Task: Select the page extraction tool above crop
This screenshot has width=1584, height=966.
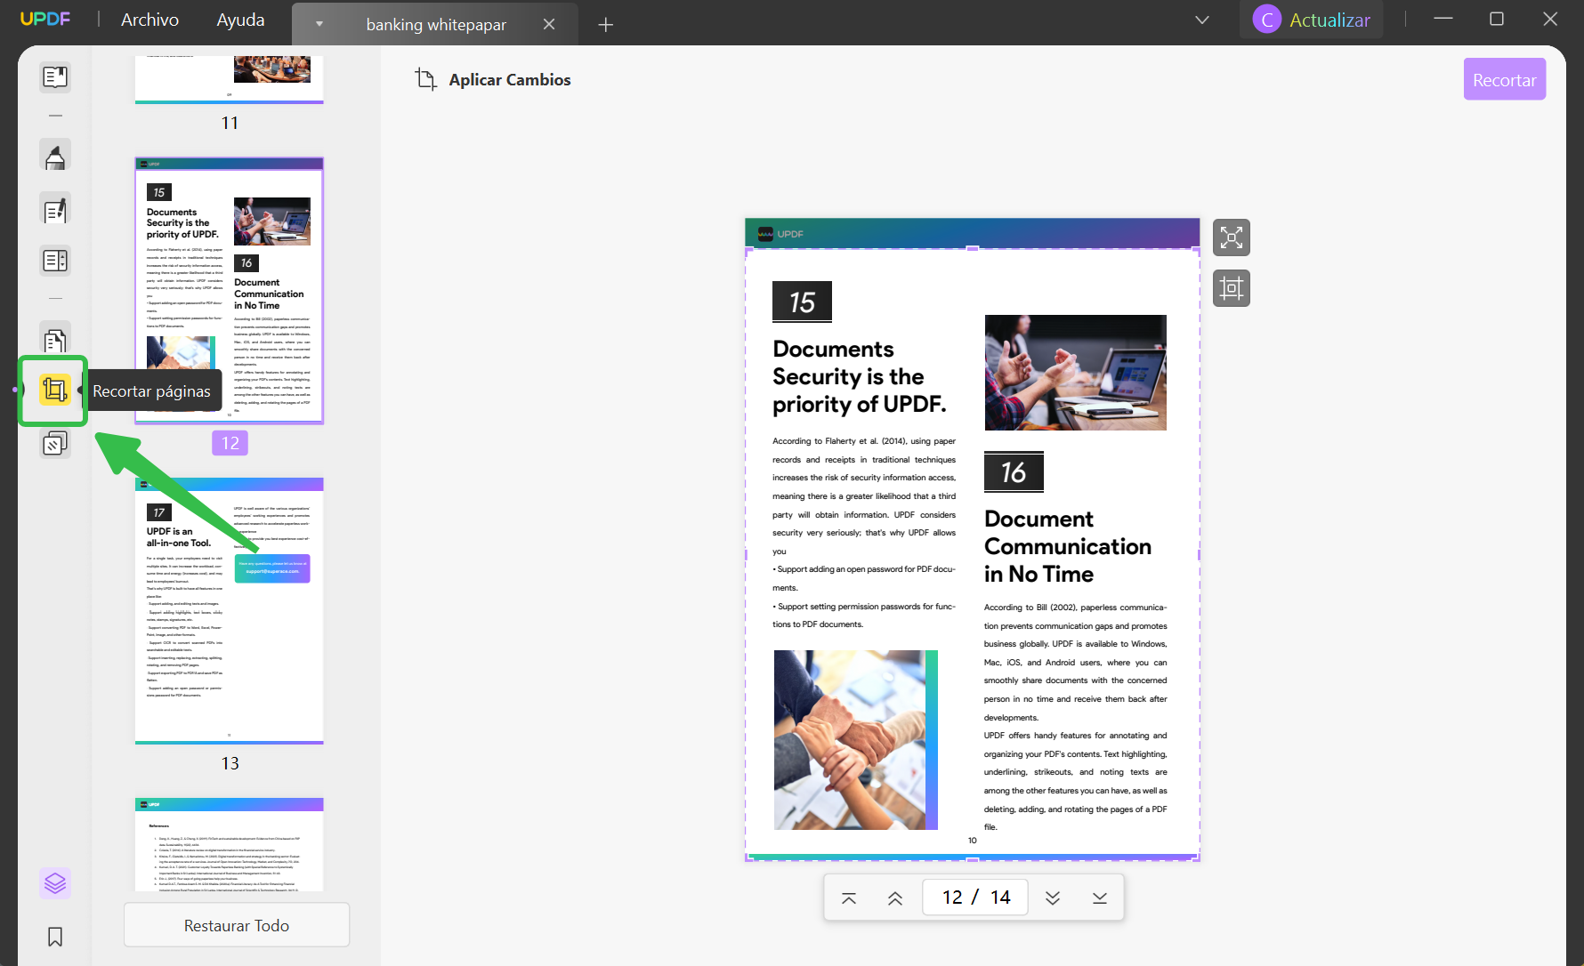Action: (54, 340)
